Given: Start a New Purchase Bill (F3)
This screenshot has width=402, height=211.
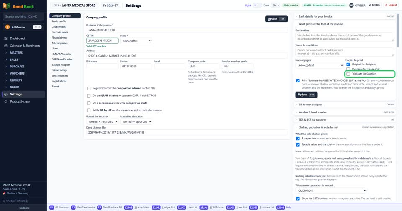Looking at the screenshot, I should [x=109, y=207].
